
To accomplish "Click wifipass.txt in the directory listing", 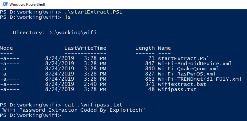I will click(177, 89).
